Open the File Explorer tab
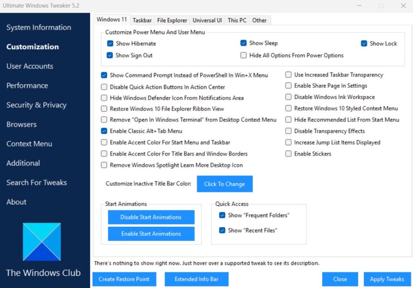 click(172, 20)
